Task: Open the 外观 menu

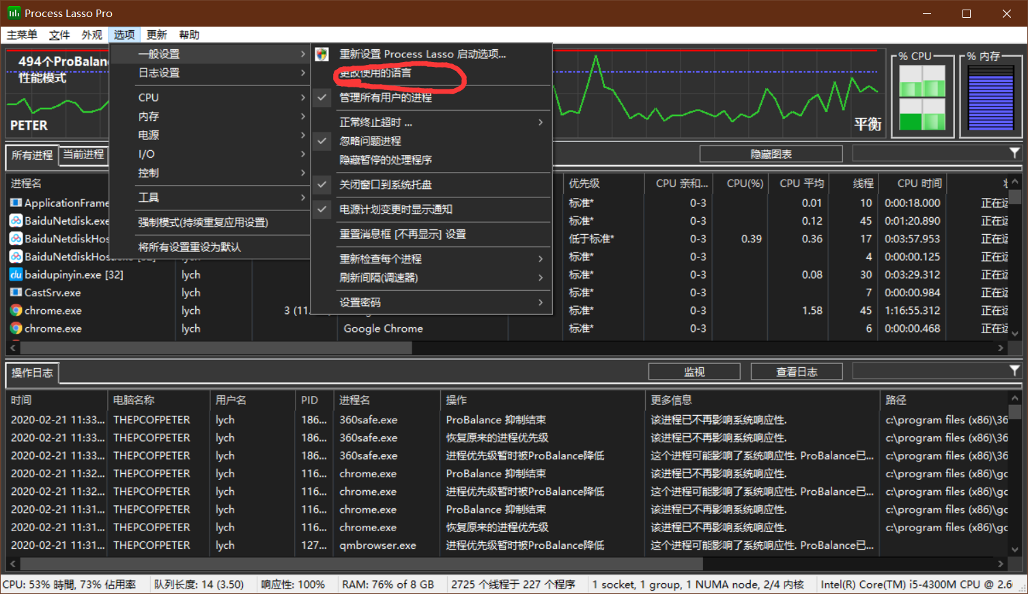Action: point(91,35)
